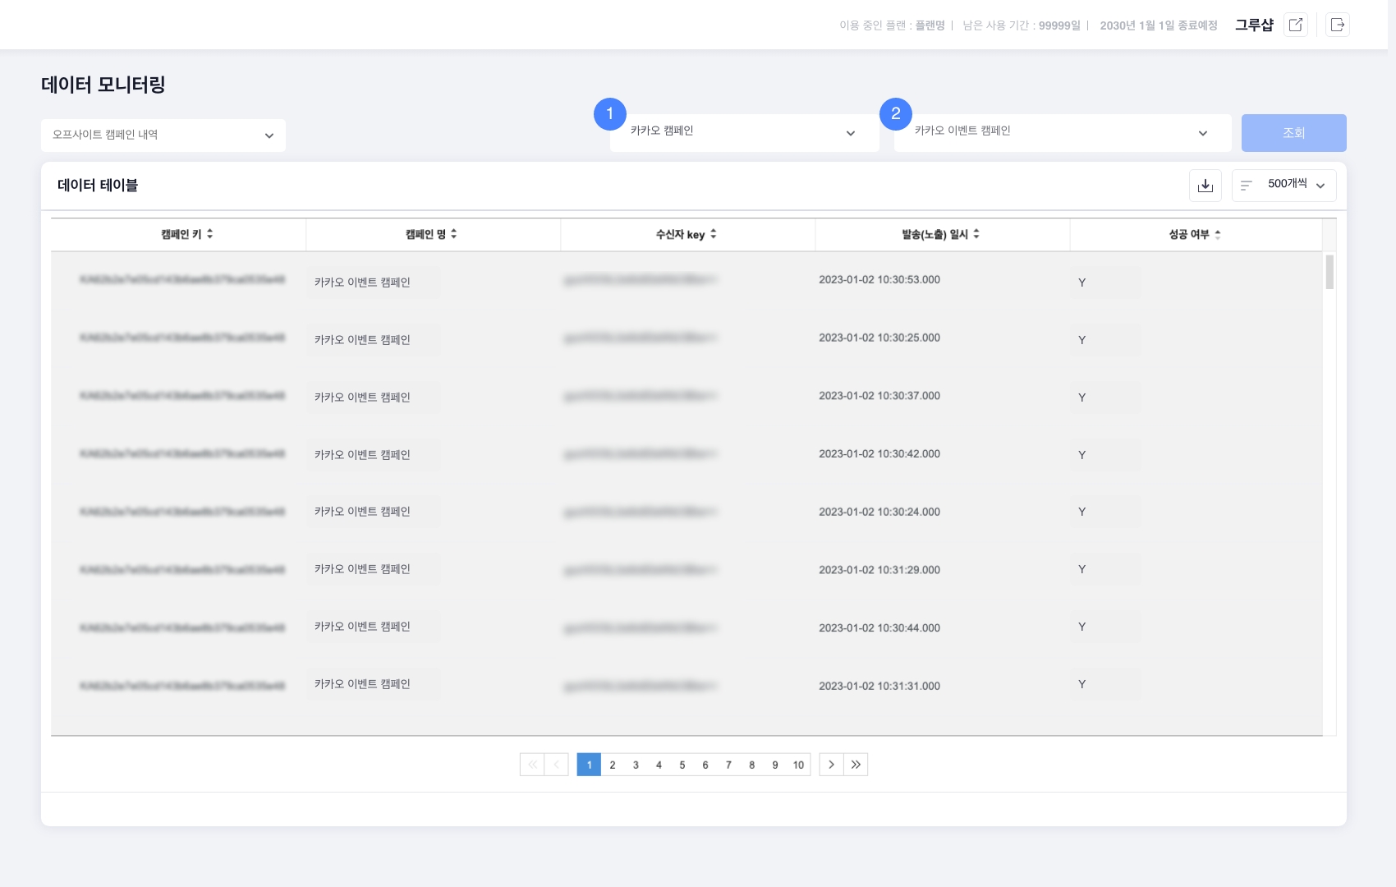The height and width of the screenshot is (887, 1396).
Task: Open the 카카오 이벤트 캠페인 dropdown
Action: coord(1062,133)
